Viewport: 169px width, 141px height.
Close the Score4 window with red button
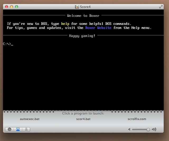[x=7, y=7]
